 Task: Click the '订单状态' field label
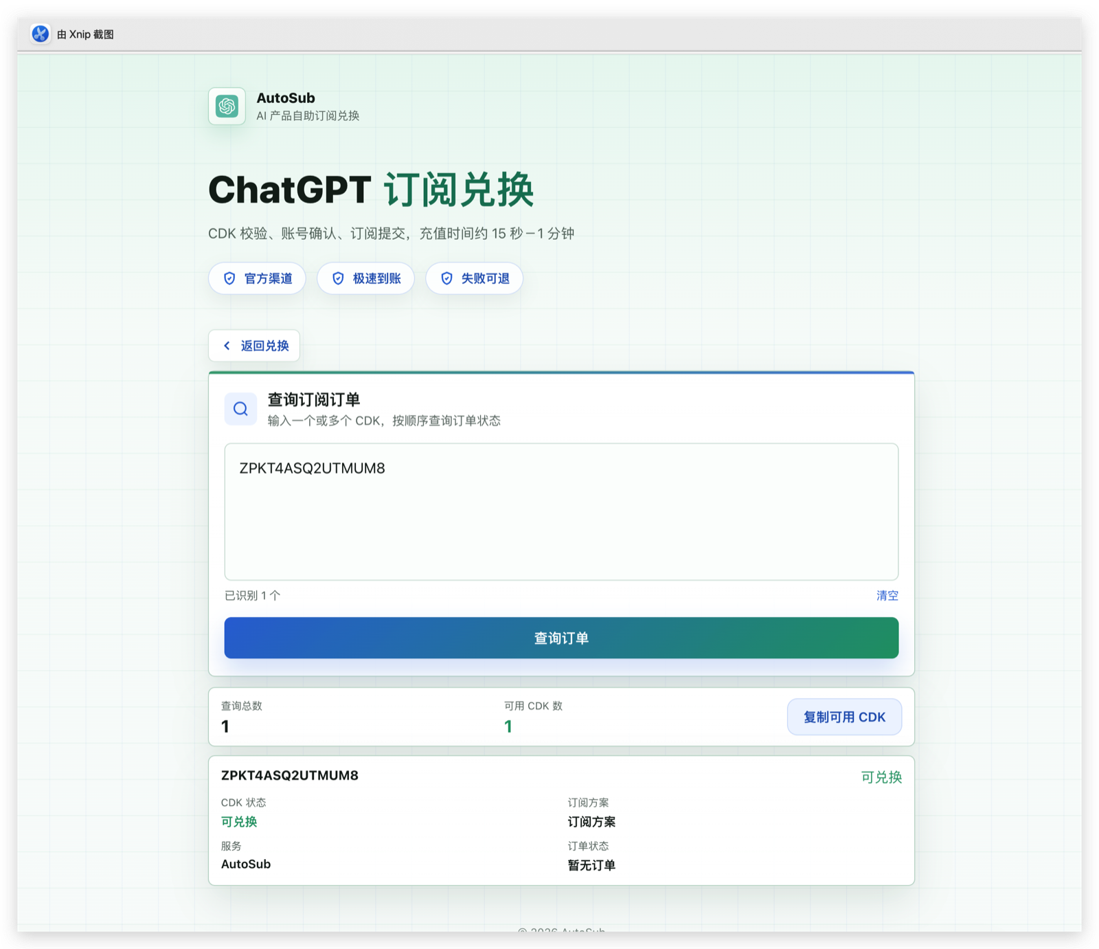(x=588, y=846)
